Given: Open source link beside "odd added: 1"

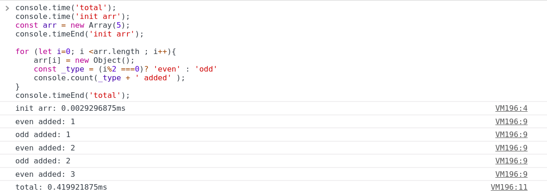Looking at the screenshot, I should point(511,135).
